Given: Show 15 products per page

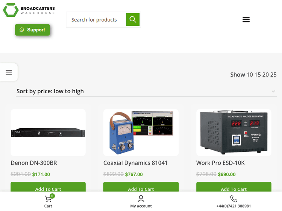Looking at the screenshot, I should click(x=258, y=75).
